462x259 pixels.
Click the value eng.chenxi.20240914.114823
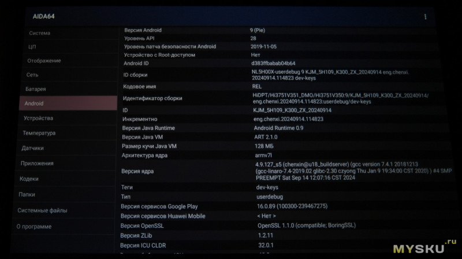(288, 119)
